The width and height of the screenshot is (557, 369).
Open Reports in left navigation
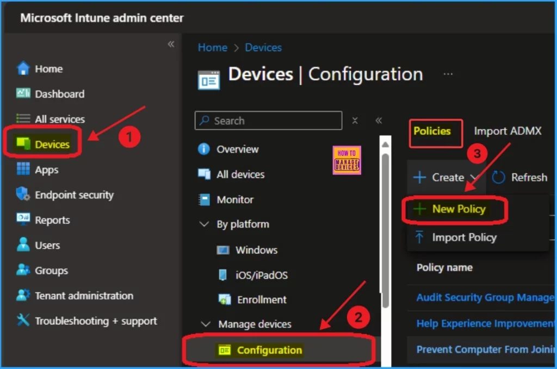tap(52, 220)
